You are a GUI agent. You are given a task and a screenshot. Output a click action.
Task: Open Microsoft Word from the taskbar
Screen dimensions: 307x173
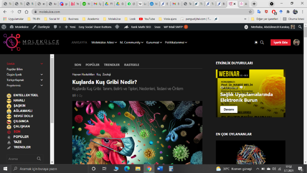point(160,169)
